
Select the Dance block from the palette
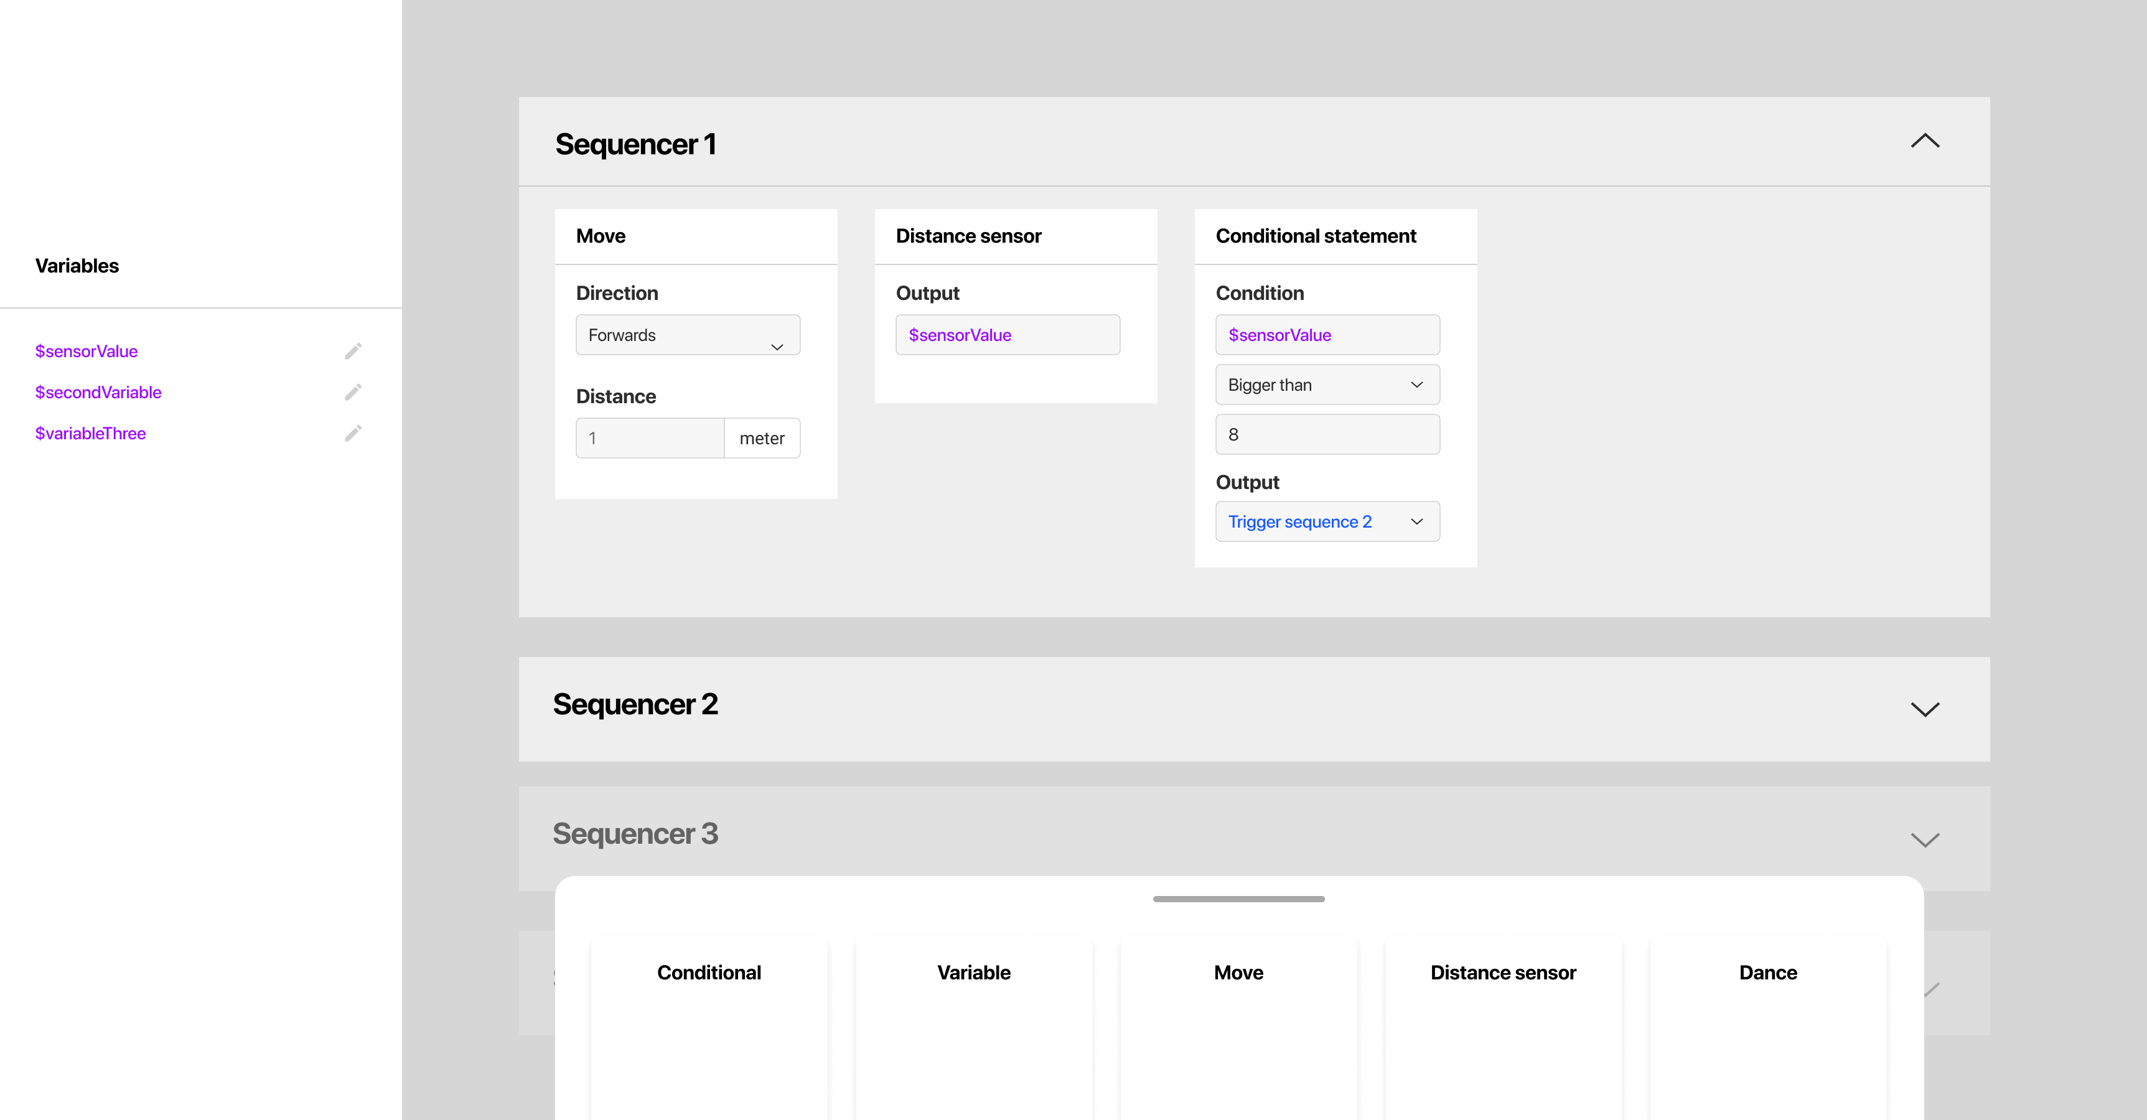pyautogui.click(x=1767, y=972)
